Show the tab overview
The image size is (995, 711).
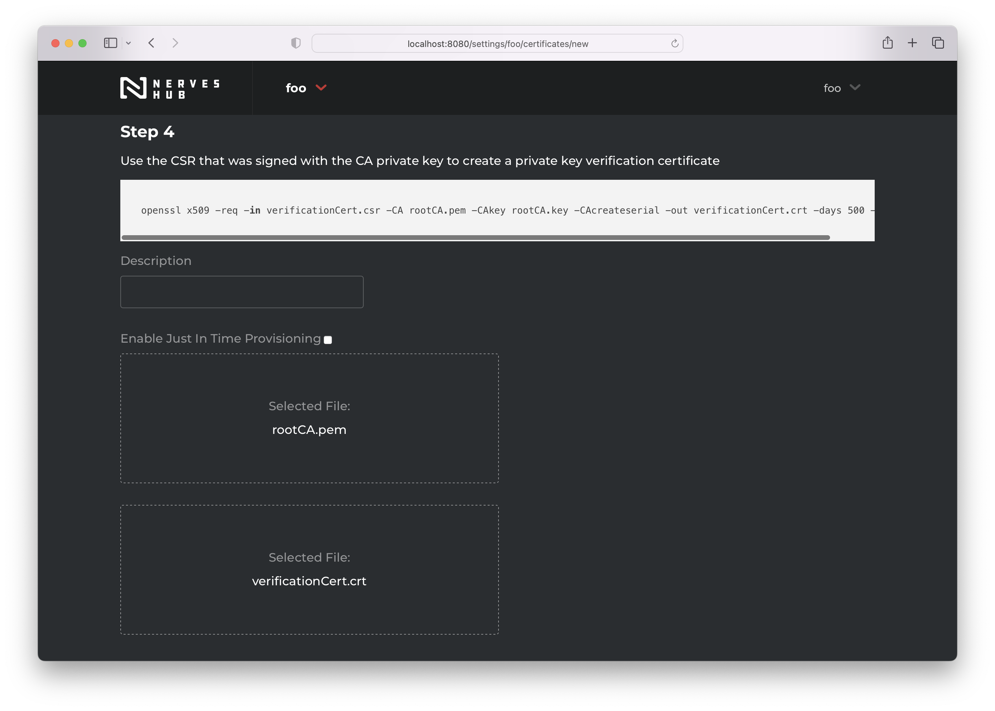[937, 43]
